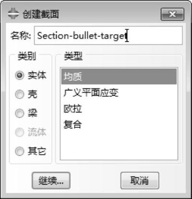Click the Abaqus icon in title bar
This screenshot has width=192, height=199.
(13, 14)
